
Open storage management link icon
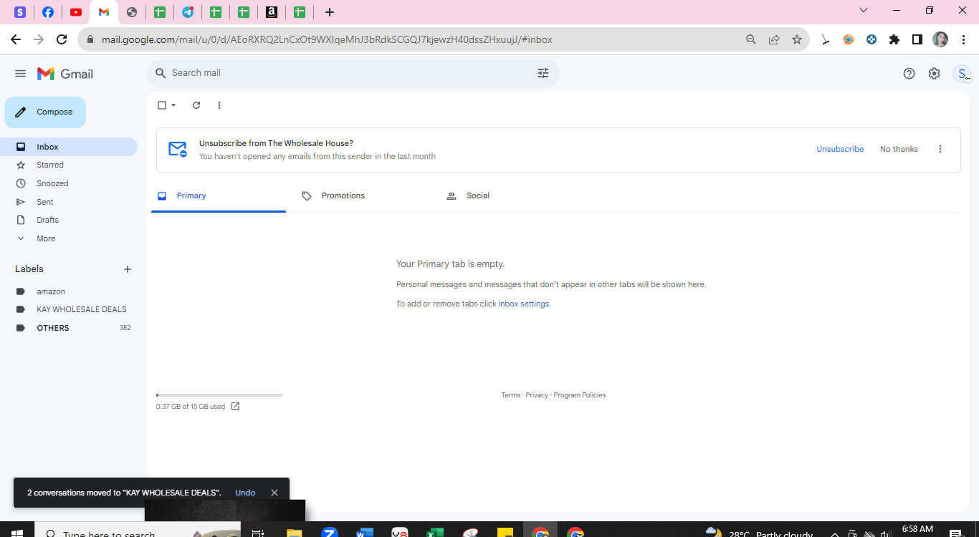coord(235,406)
